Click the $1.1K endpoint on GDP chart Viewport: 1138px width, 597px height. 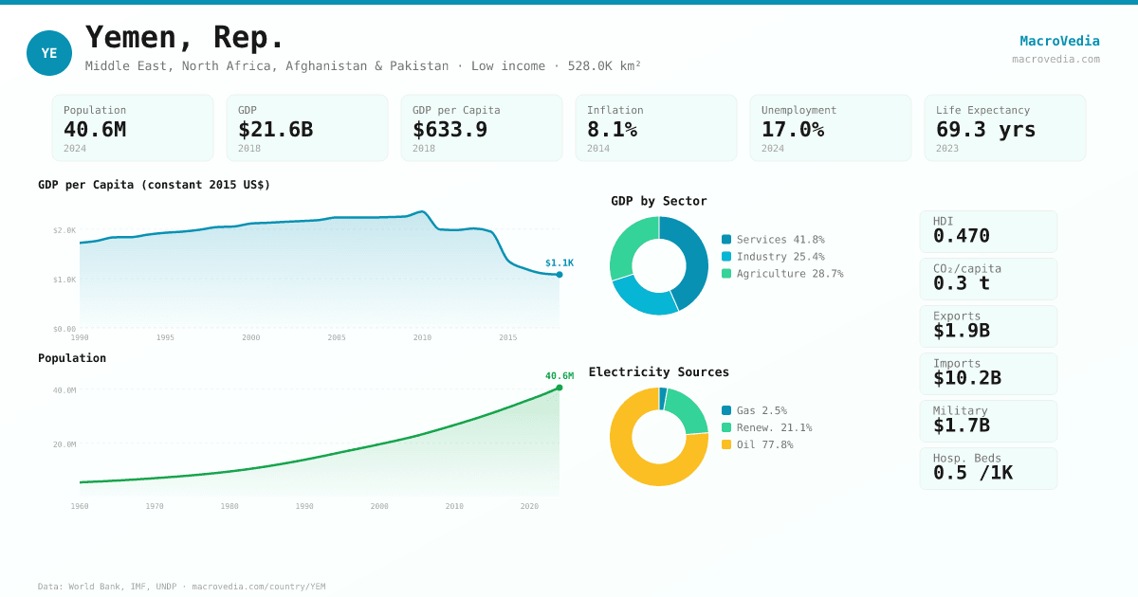point(560,275)
